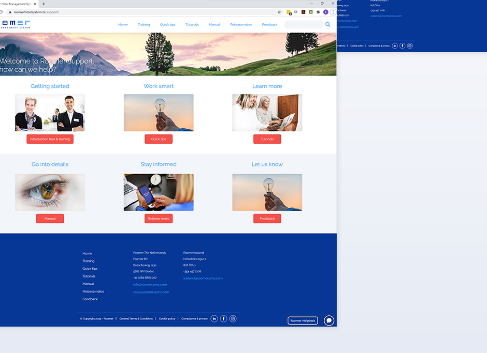This screenshot has height=353, width=487.
Task: Go to Tutorials in the top navigation bar
Action: tap(192, 25)
